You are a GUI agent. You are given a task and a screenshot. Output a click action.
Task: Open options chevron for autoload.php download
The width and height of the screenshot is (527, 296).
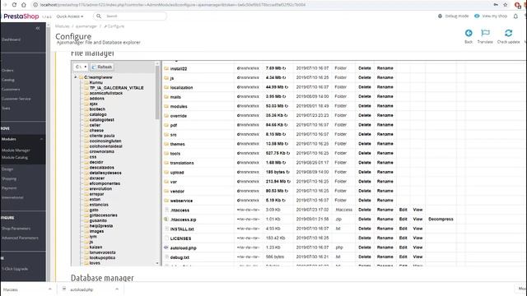(x=117, y=289)
